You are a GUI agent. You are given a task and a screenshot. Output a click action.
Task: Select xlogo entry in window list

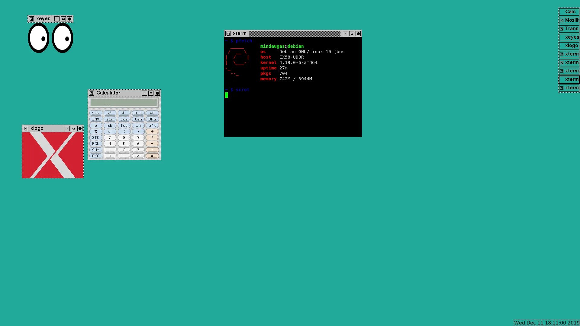click(x=569, y=46)
